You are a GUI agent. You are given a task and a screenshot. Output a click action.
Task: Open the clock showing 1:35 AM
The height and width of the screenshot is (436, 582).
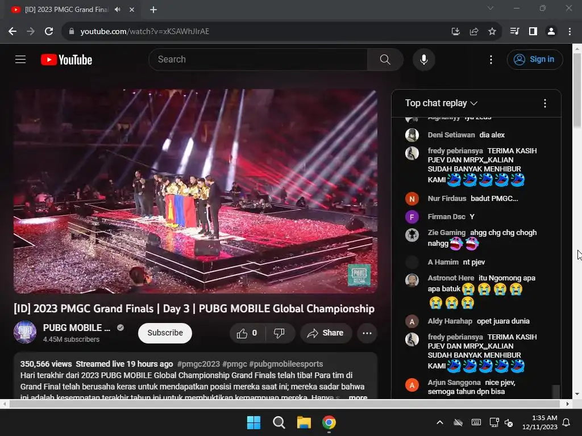click(x=540, y=422)
